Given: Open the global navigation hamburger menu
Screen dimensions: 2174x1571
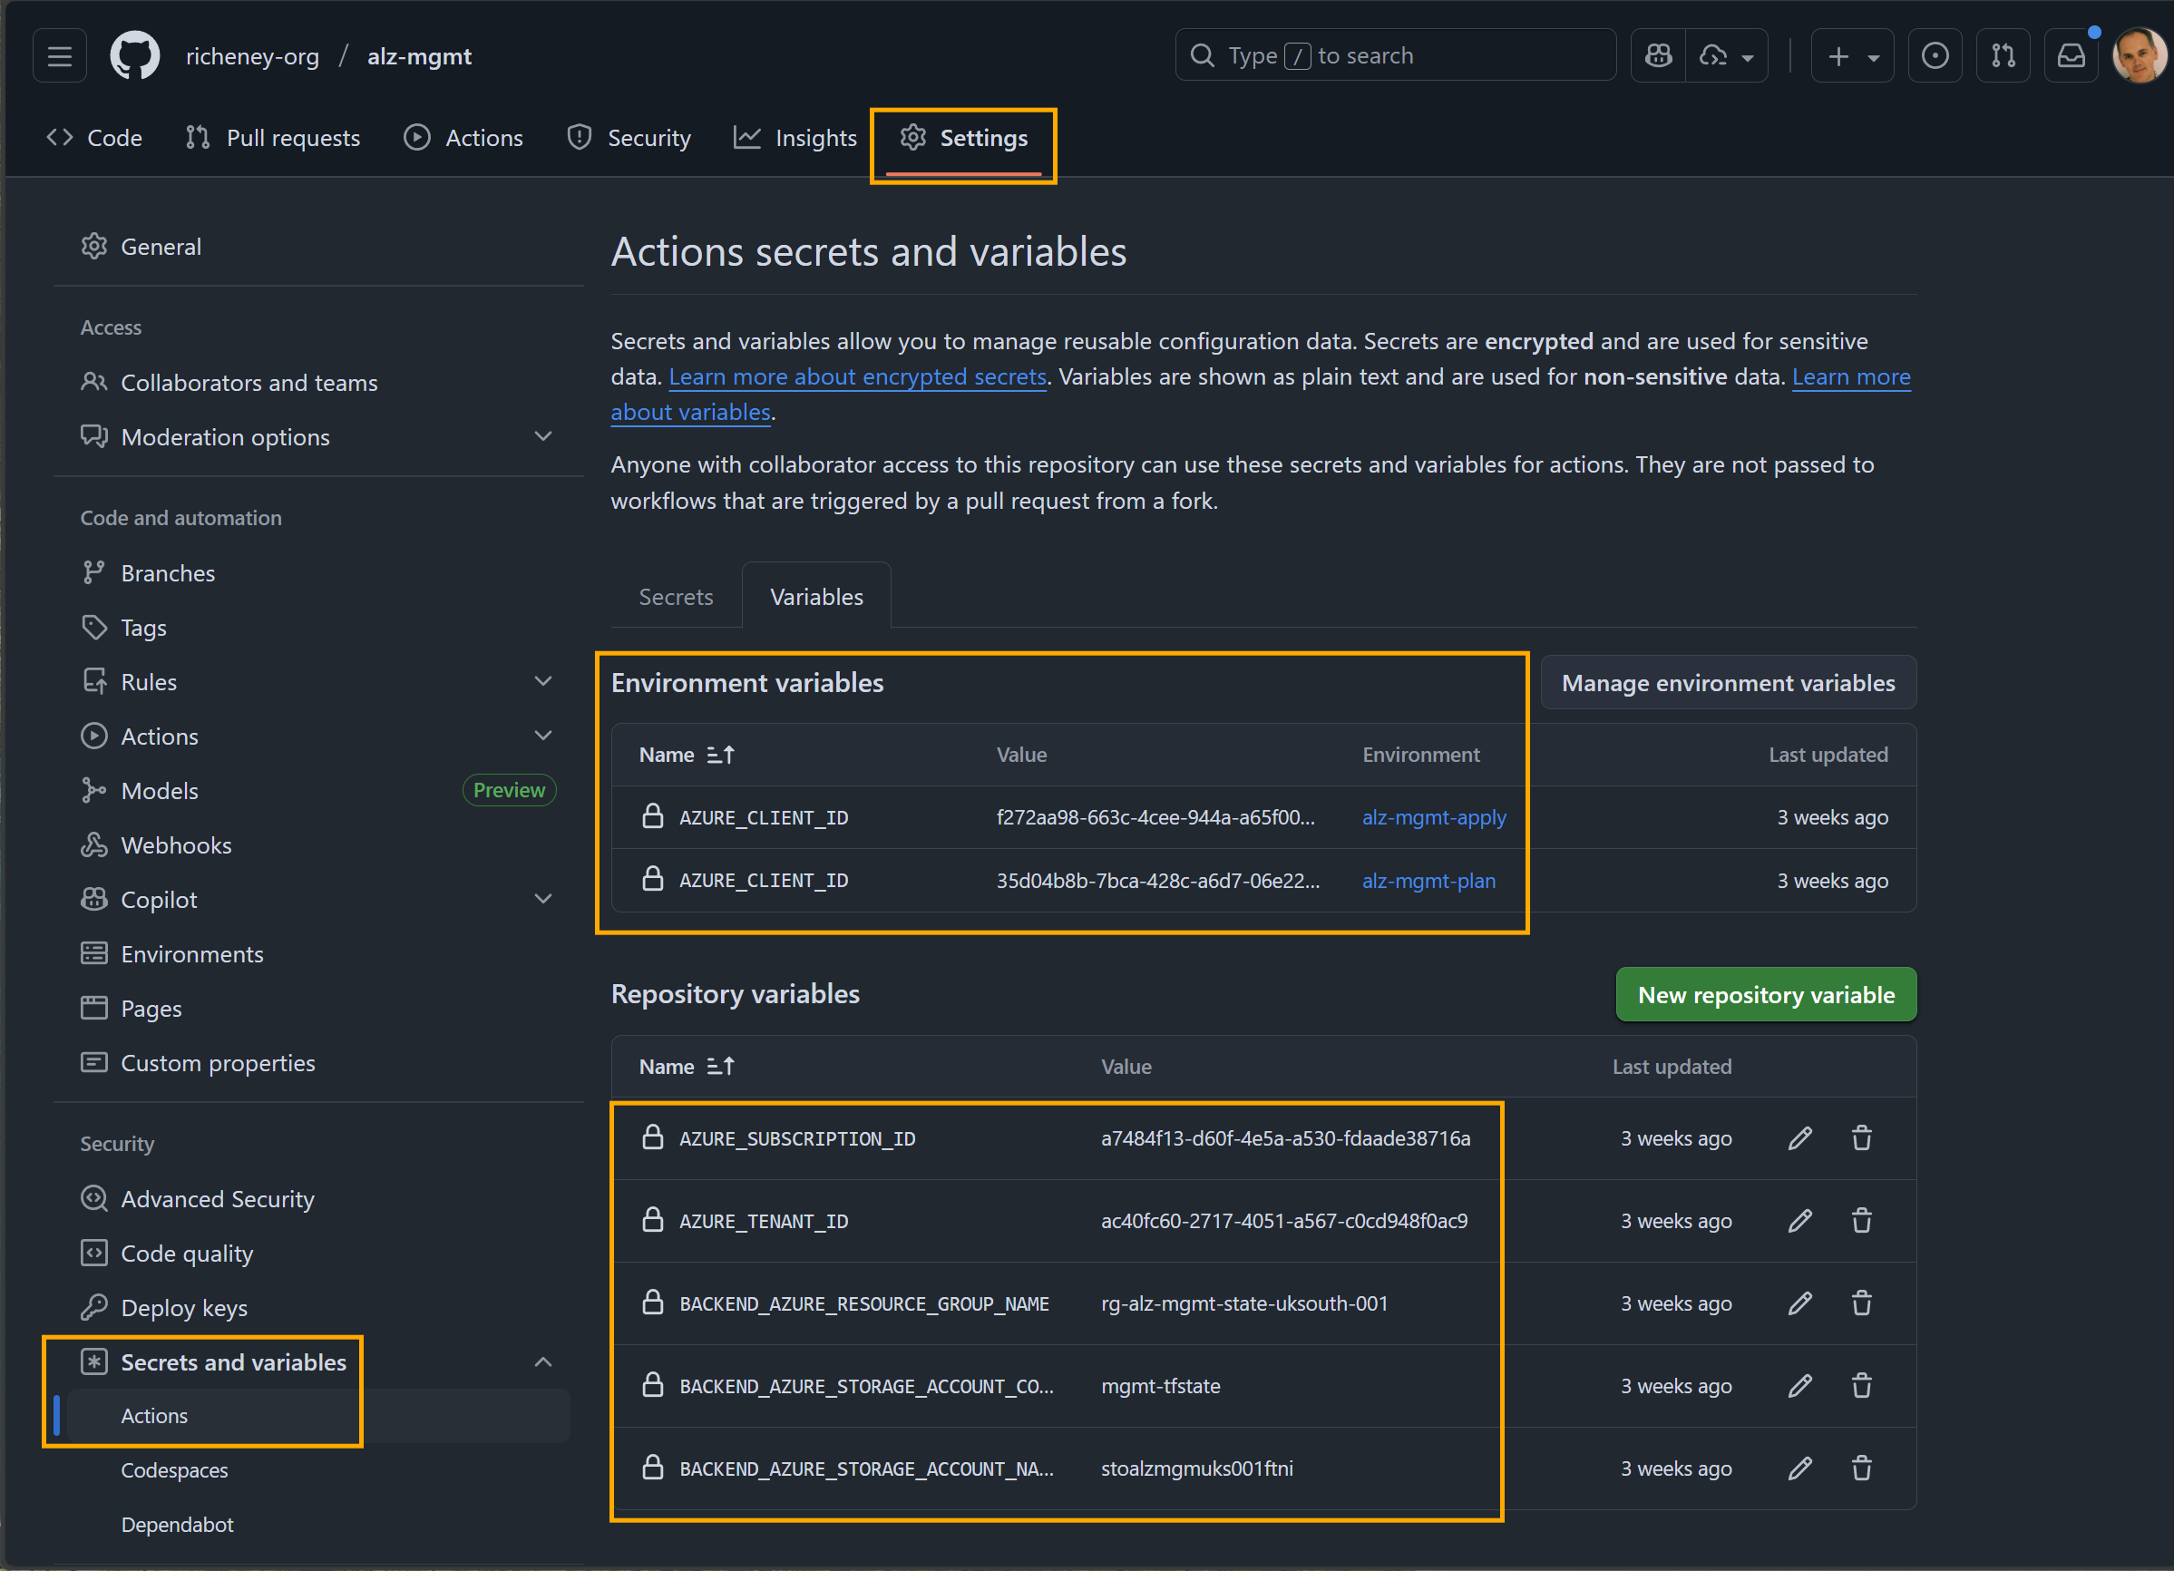Looking at the screenshot, I should click(58, 54).
